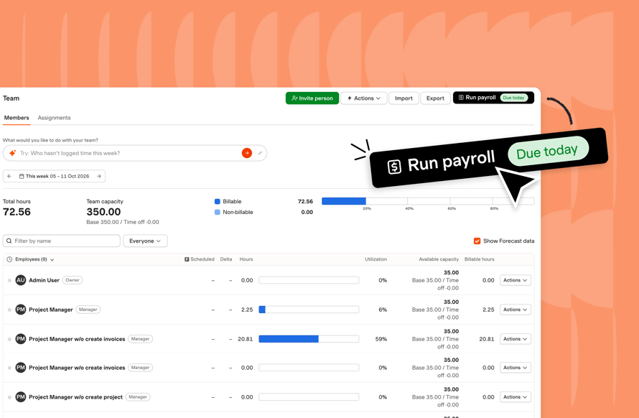Click the Total hours value 72.56 heading
Viewport: 639px width, 418px height.
pos(17,212)
